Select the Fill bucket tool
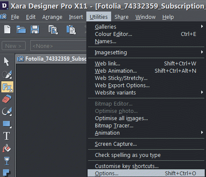206x177 pixels. 6,148
